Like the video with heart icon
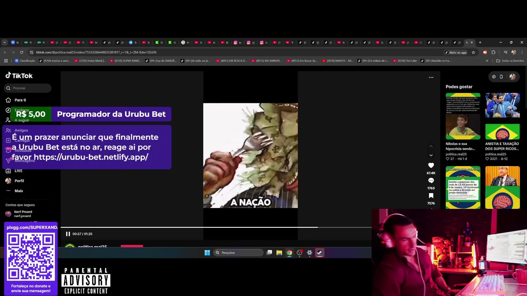This screenshot has width=527, height=296. (431, 165)
